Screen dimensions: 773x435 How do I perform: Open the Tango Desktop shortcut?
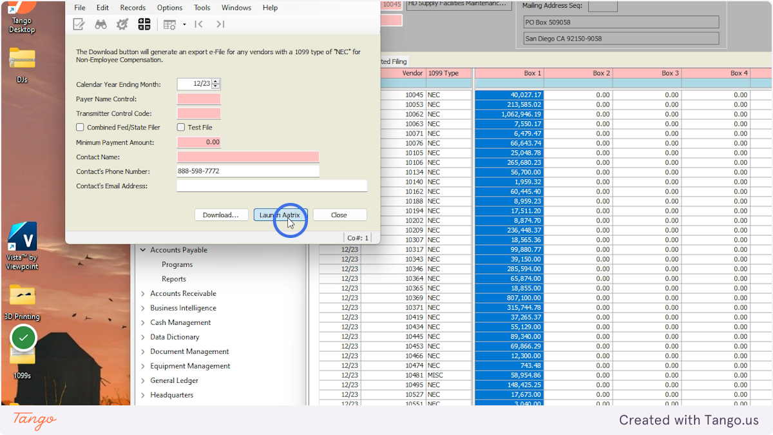click(22, 17)
